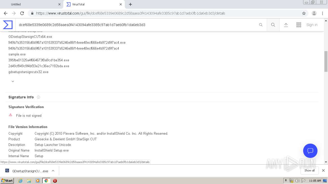Click the padlock site info icon
The width and height of the screenshot is (328, 184).
click(32, 13)
